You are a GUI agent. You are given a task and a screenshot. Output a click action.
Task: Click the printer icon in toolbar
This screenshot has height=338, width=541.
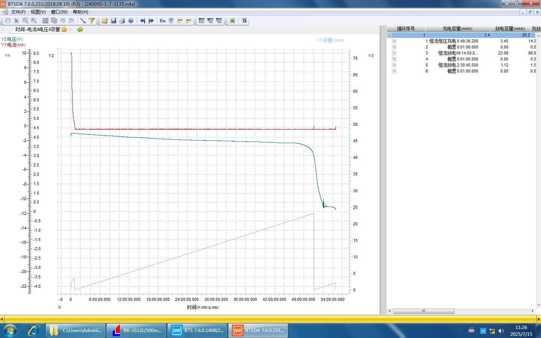point(122,21)
